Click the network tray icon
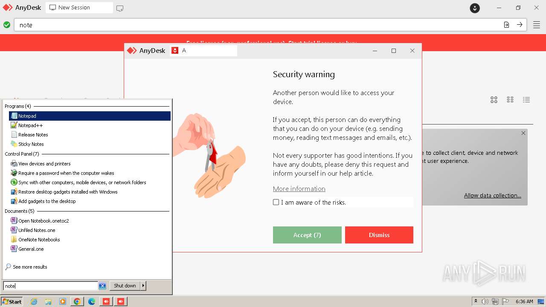 pyautogui.click(x=495, y=301)
